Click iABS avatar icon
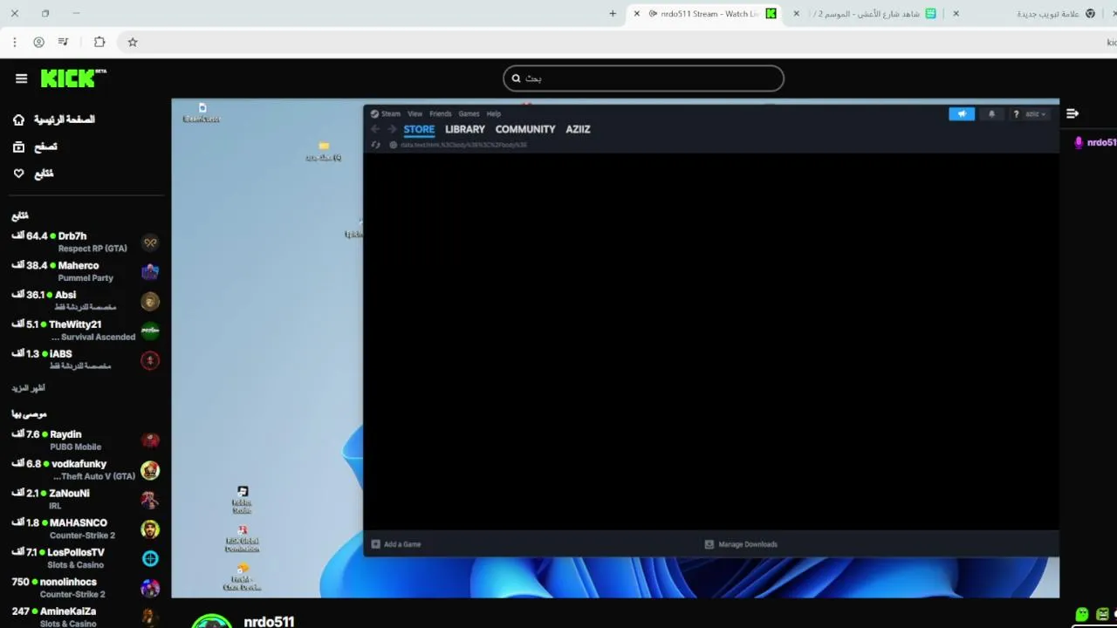 coord(150,360)
